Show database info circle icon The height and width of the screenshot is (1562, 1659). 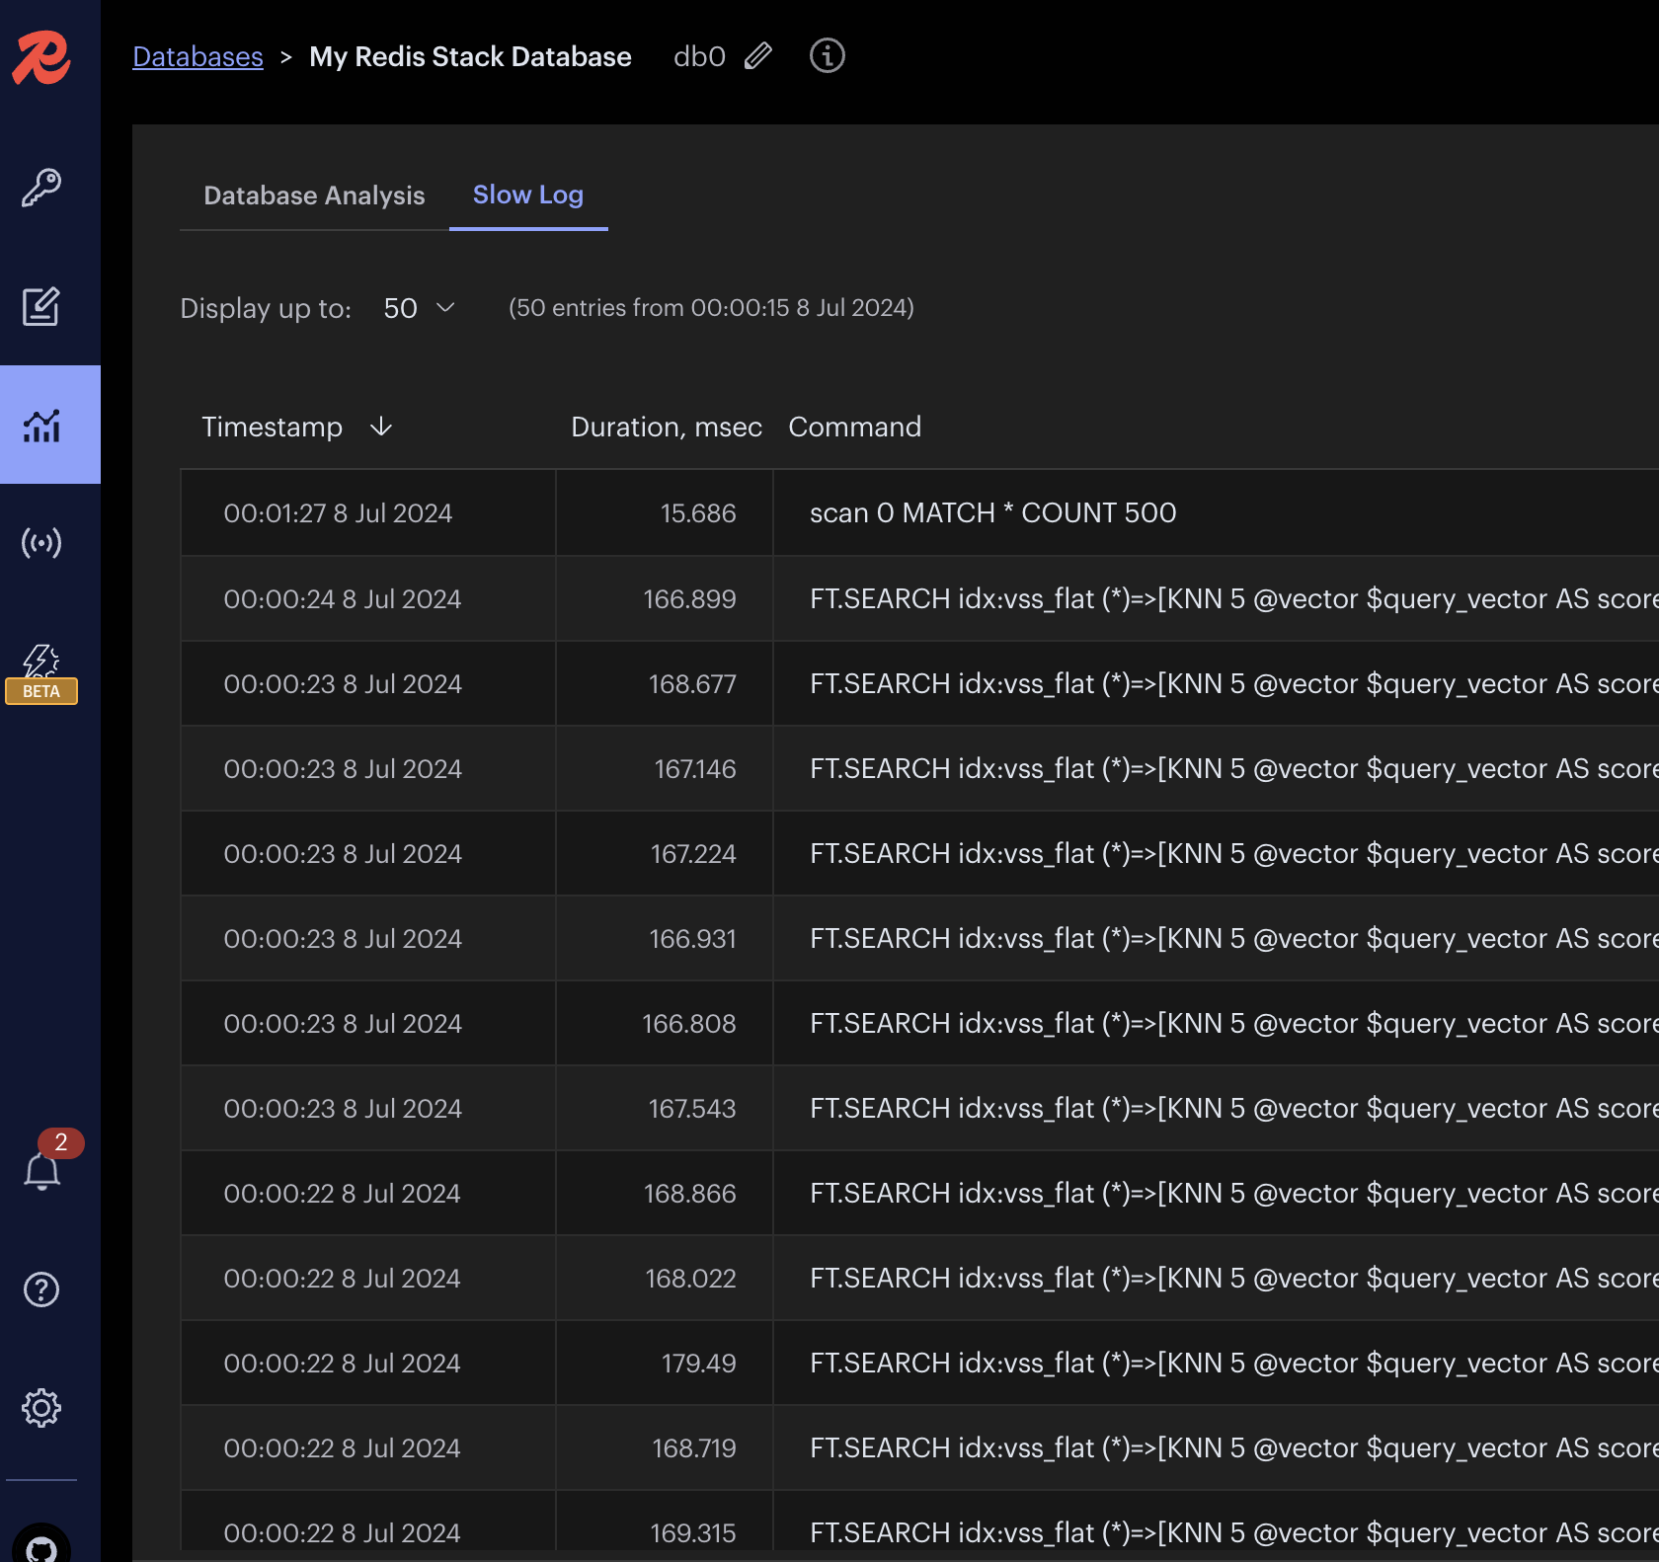coord(827,56)
